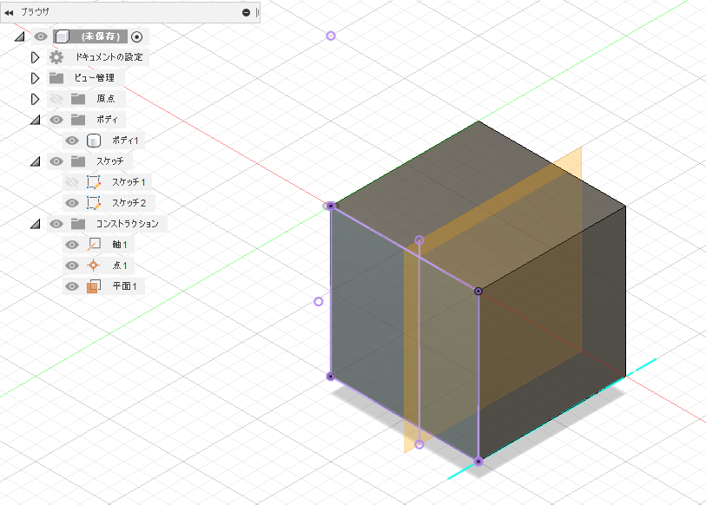Image resolution: width=706 pixels, height=505 pixels.
Task: Hide the コンストラクション folder
Action: [x=56, y=224]
